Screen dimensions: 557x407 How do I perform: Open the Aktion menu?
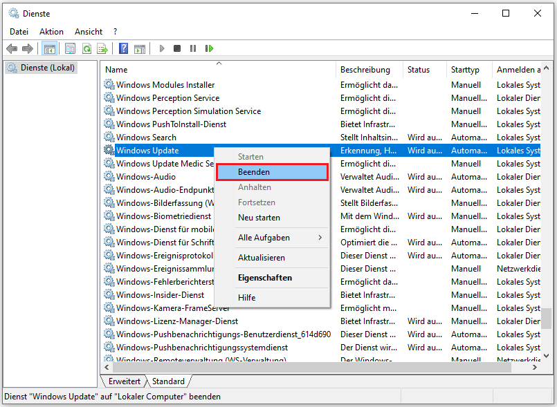point(51,32)
